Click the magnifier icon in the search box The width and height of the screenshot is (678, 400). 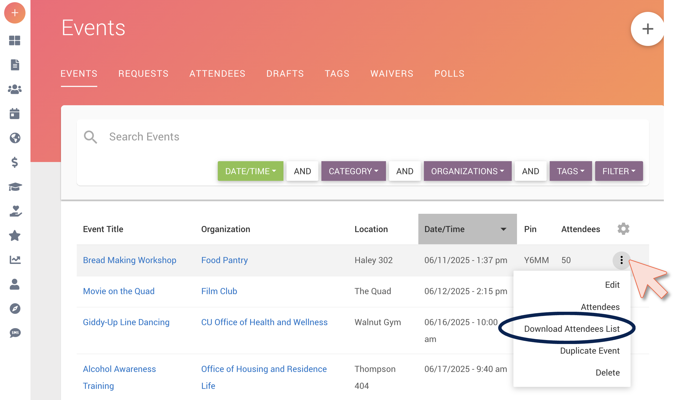click(x=91, y=137)
